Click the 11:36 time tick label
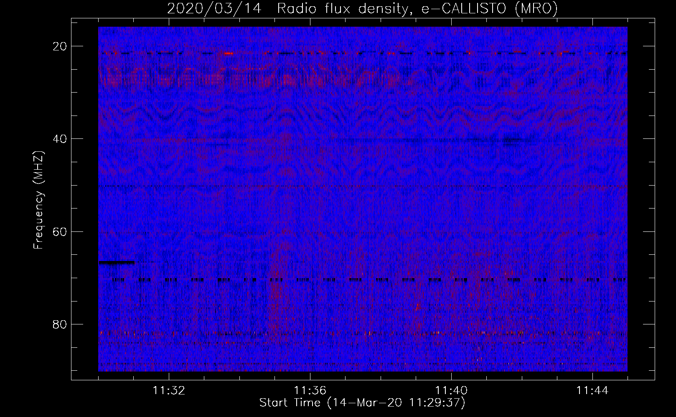 coord(310,391)
